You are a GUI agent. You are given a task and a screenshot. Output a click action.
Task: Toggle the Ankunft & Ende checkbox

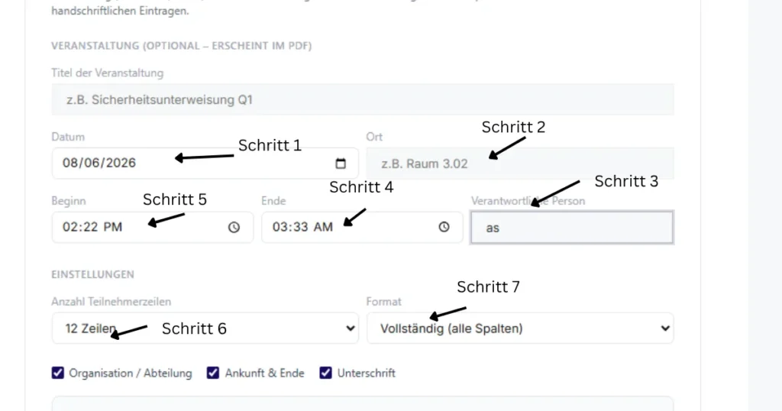click(213, 373)
